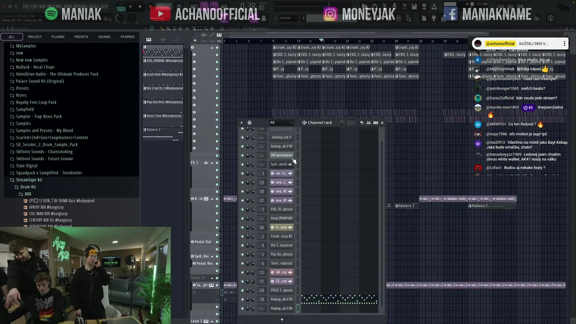Switch to the PLUGINS browser tab
The width and height of the screenshot is (576, 324).
click(58, 37)
